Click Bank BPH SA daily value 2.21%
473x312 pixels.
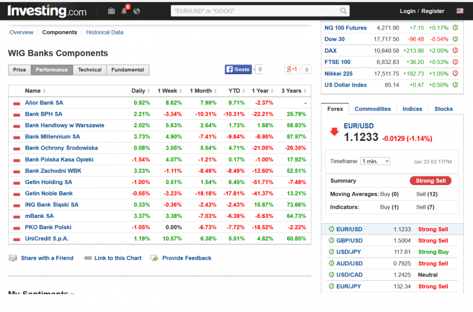point(142,114)
